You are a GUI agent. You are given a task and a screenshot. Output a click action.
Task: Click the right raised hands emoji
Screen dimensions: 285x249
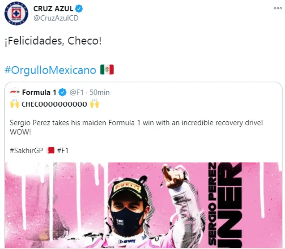(x=94, y=104)
